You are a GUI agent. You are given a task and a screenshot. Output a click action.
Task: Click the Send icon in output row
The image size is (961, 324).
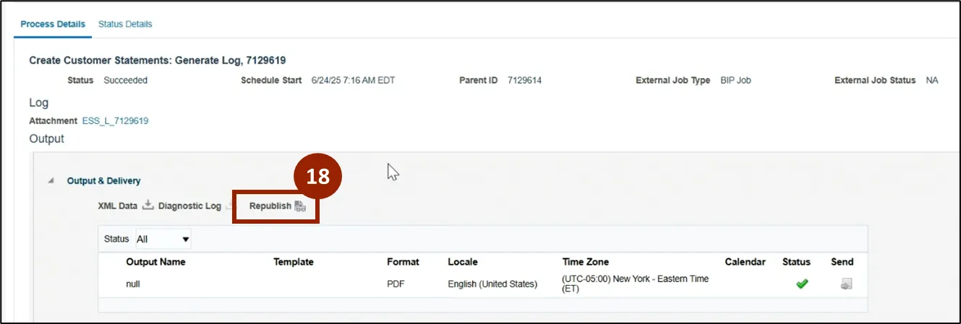846,284
